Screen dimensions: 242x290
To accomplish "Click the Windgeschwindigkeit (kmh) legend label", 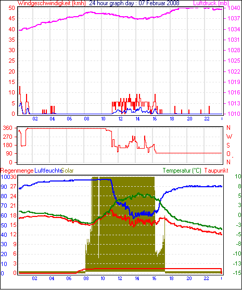I will tap(52, 3).
